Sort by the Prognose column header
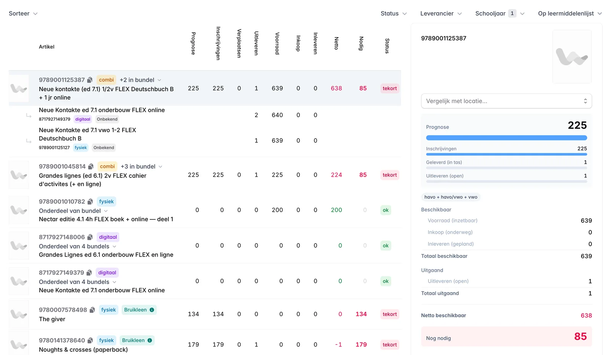The image size is (611, 355). 193,44
